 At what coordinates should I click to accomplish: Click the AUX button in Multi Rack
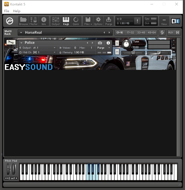click(x=171, y=33)
